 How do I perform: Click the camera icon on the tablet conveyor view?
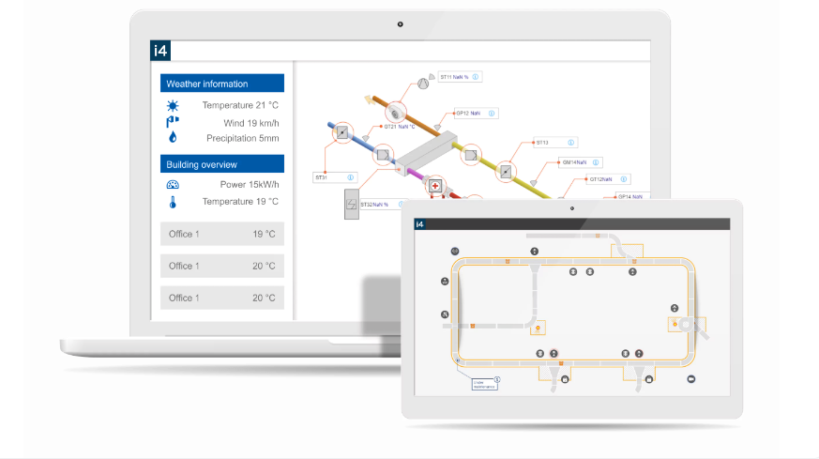click(x=691, y=379)
